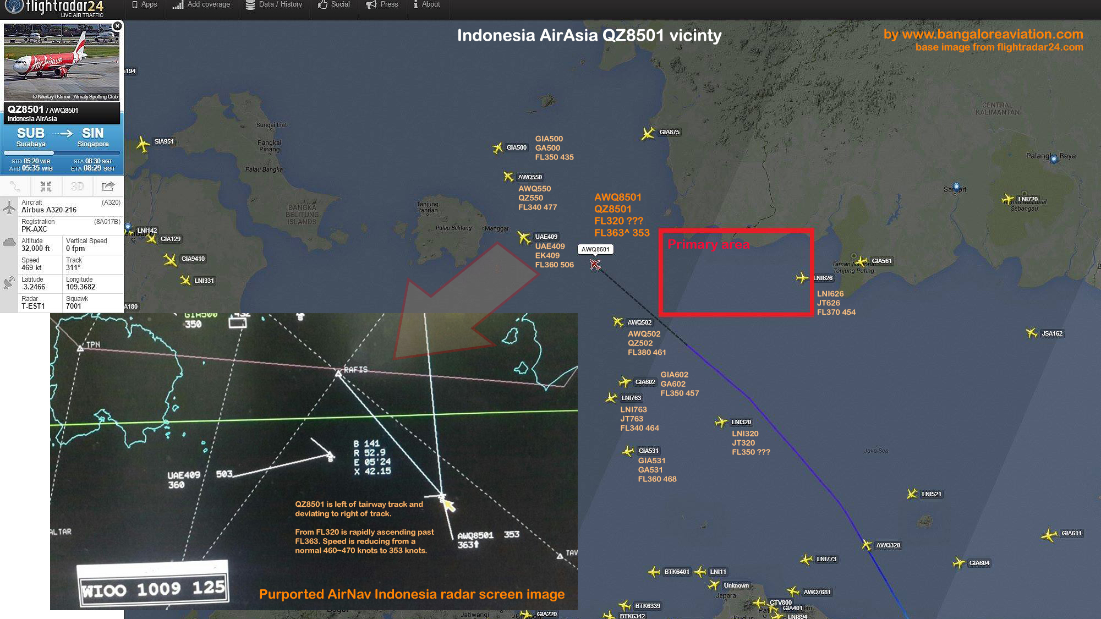
Task: Select the LNI320 aircraft icon
Action: (721, 422)
